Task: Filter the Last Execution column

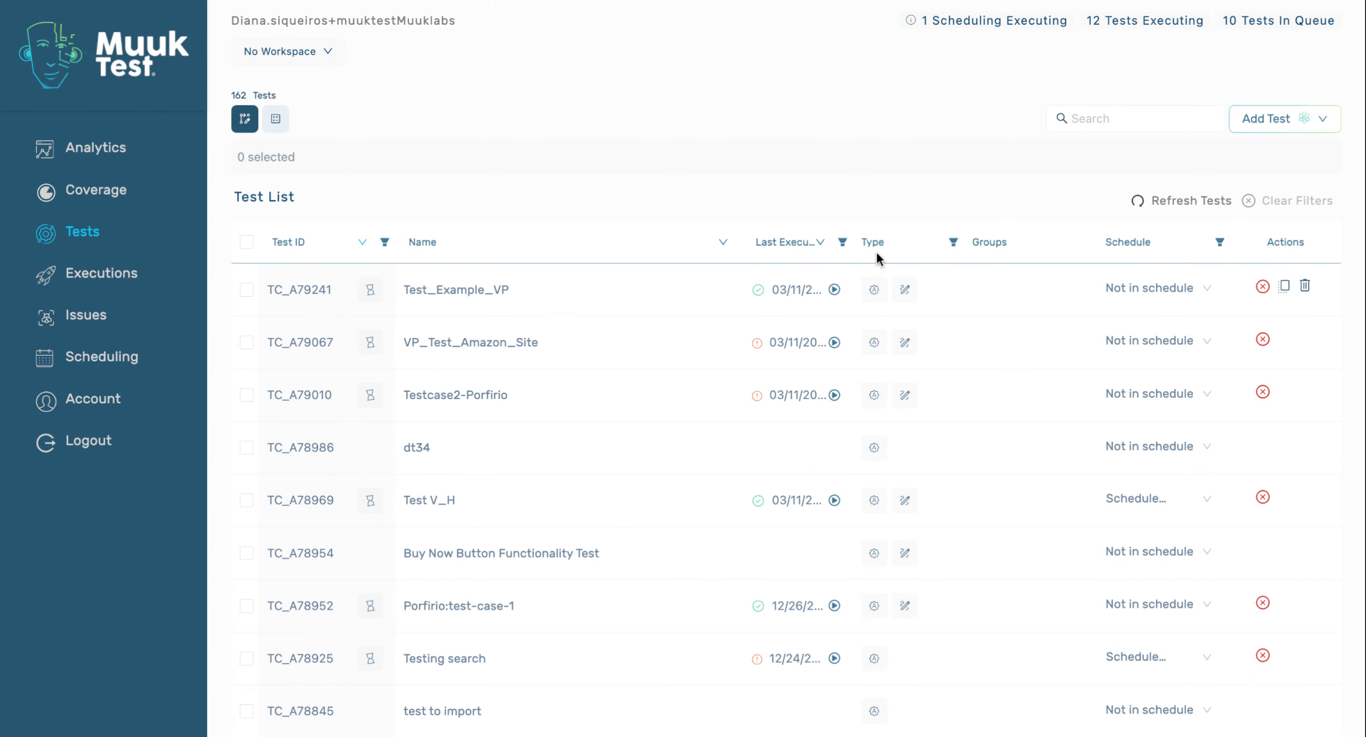Action: 842,242
